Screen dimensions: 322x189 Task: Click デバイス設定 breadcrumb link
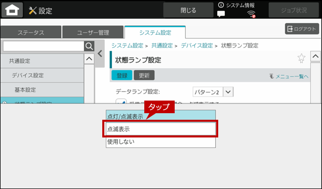196,45
